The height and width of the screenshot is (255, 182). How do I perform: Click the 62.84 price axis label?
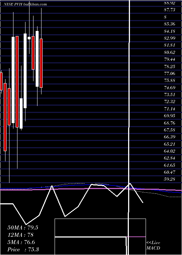(x=170, y=158)
